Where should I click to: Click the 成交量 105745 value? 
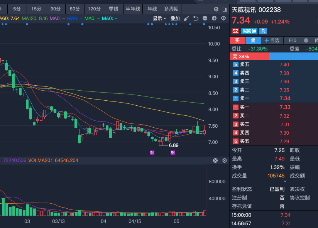(x=276, y=176)
